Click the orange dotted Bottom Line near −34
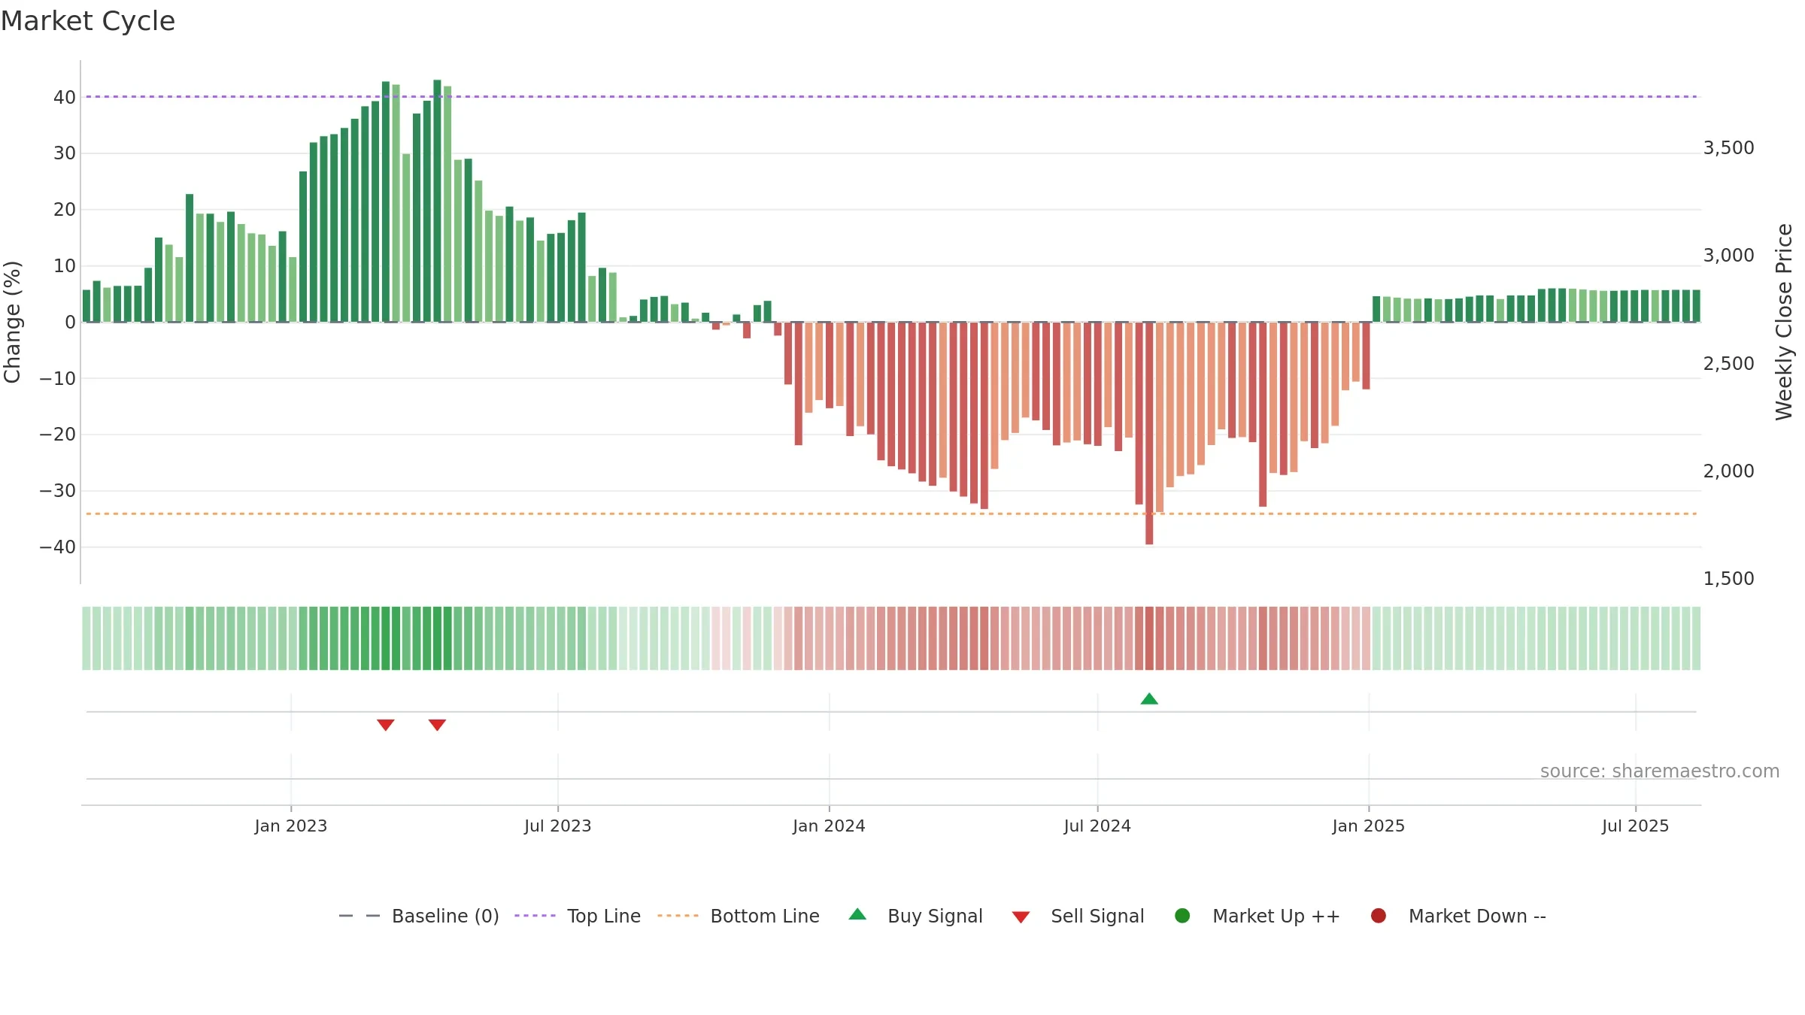This screenshot has height=1015, width=1805. tap(891, 514)
